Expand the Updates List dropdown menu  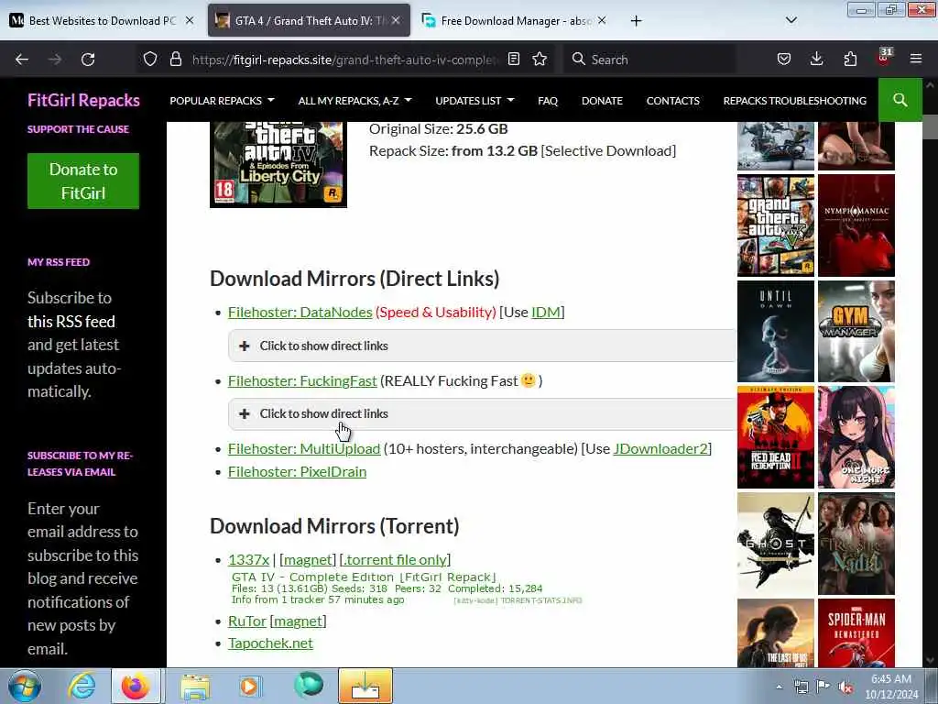pos(474,101)
